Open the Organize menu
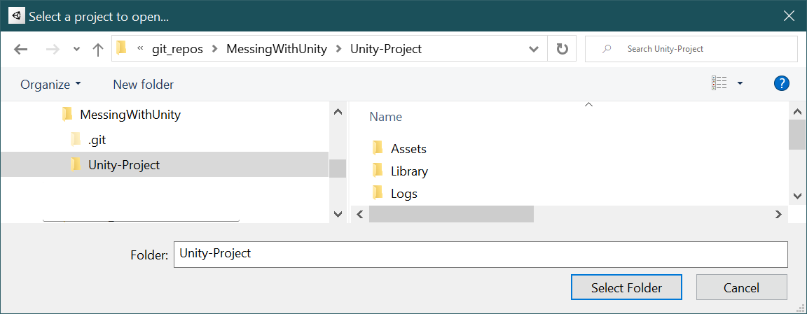Screen dimensions: 807x314 click(x=51, y=85)
